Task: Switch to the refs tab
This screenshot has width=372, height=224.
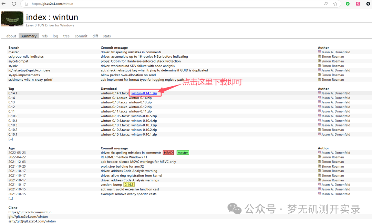Action: point(44,36)
